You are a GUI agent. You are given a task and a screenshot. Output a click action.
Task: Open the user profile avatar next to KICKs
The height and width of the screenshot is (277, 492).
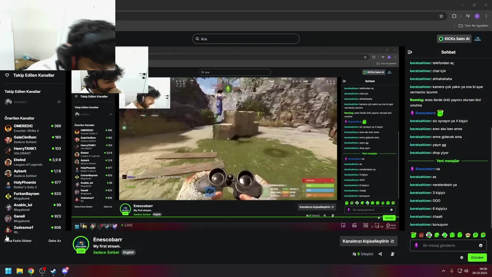coord(478,39)
